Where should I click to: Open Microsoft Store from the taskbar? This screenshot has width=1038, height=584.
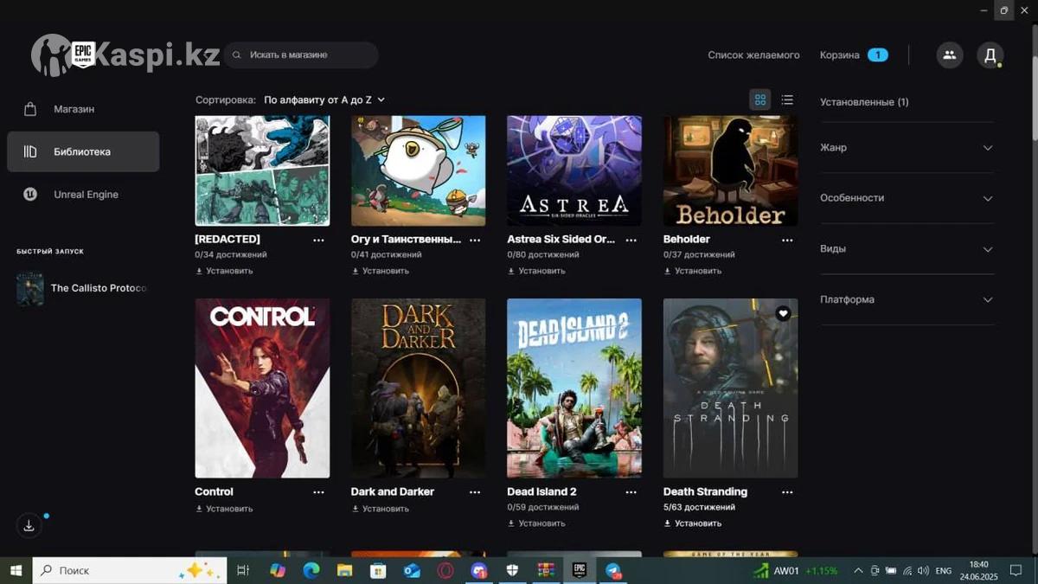pyautogui.click(x=378, y=571)
